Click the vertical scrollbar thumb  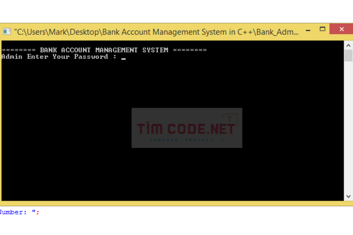click(x=348, y=56)
